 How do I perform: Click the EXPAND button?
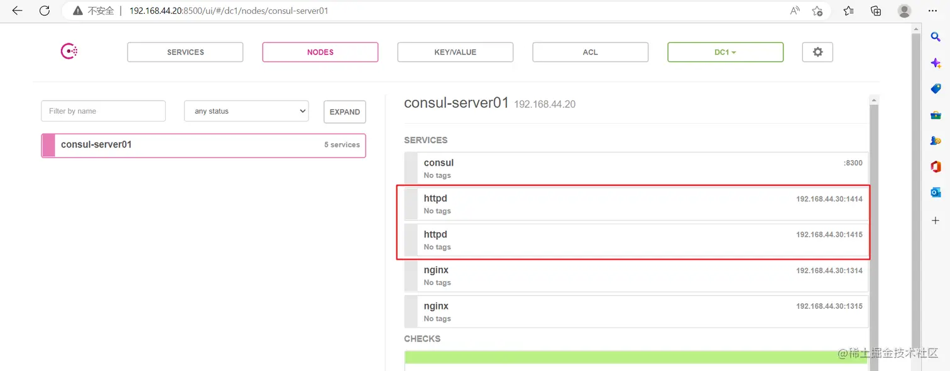pyautogui.click(x=344, y=112)
